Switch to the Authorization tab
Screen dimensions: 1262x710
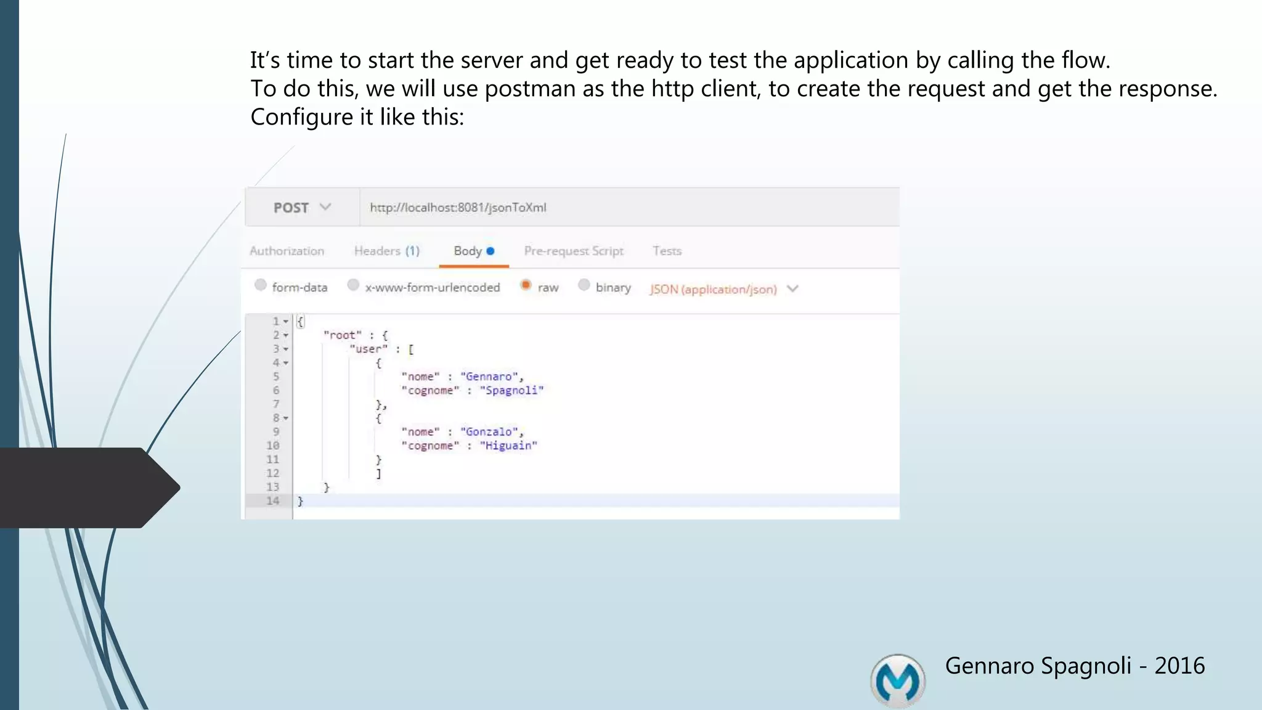click(287, 251)
